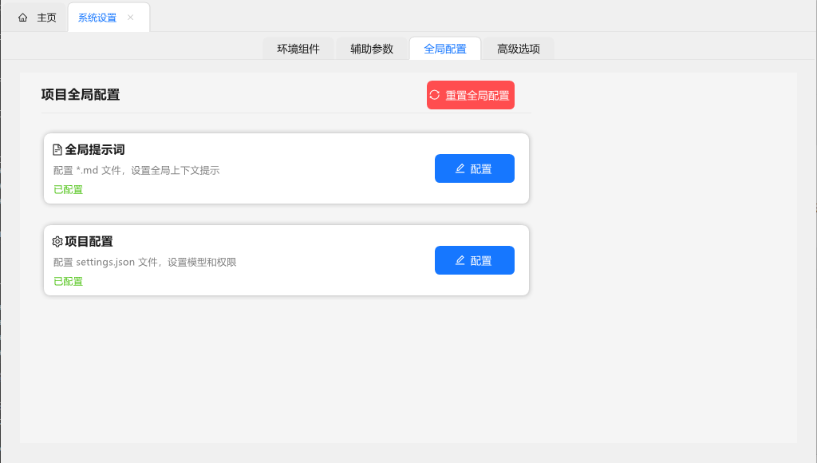Viewport: 817px width, 463px height.
Task: Click the gear icon beside 项目配置
Action: coord(56,241)
